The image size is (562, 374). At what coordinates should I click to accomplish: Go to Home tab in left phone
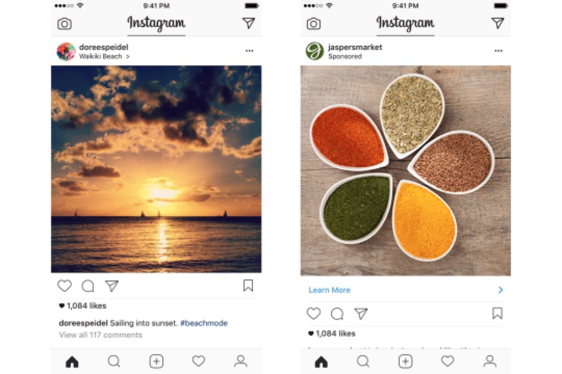[72, 362]
